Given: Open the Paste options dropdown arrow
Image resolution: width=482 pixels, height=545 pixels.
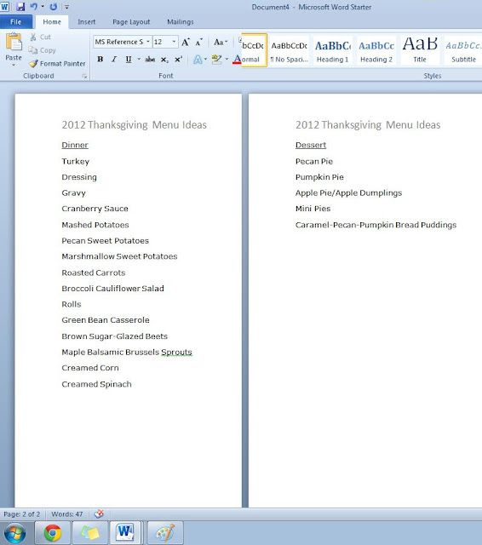Looking at the screenshot, I should click(x=14, y=65).
